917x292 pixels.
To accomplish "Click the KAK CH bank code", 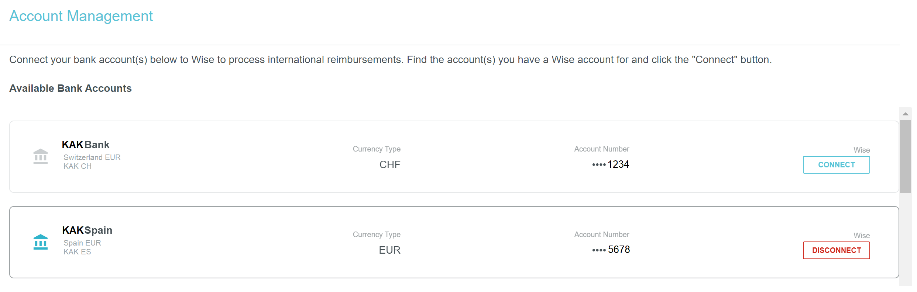I will coord(78,166).
